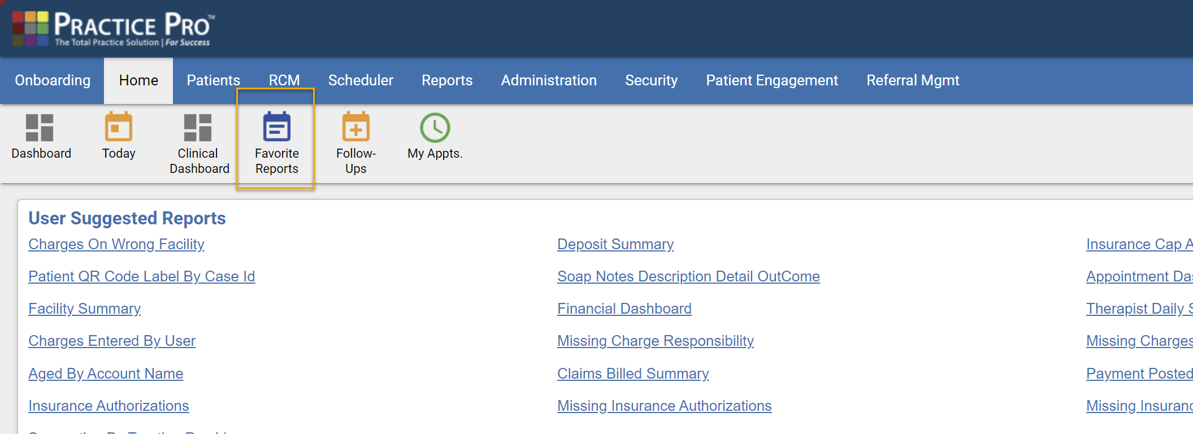Open the Clinical Dashboard icon
1193x434 pixels.
click(x=198, y=128)
